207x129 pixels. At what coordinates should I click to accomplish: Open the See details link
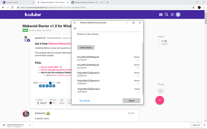coord(85,101)
